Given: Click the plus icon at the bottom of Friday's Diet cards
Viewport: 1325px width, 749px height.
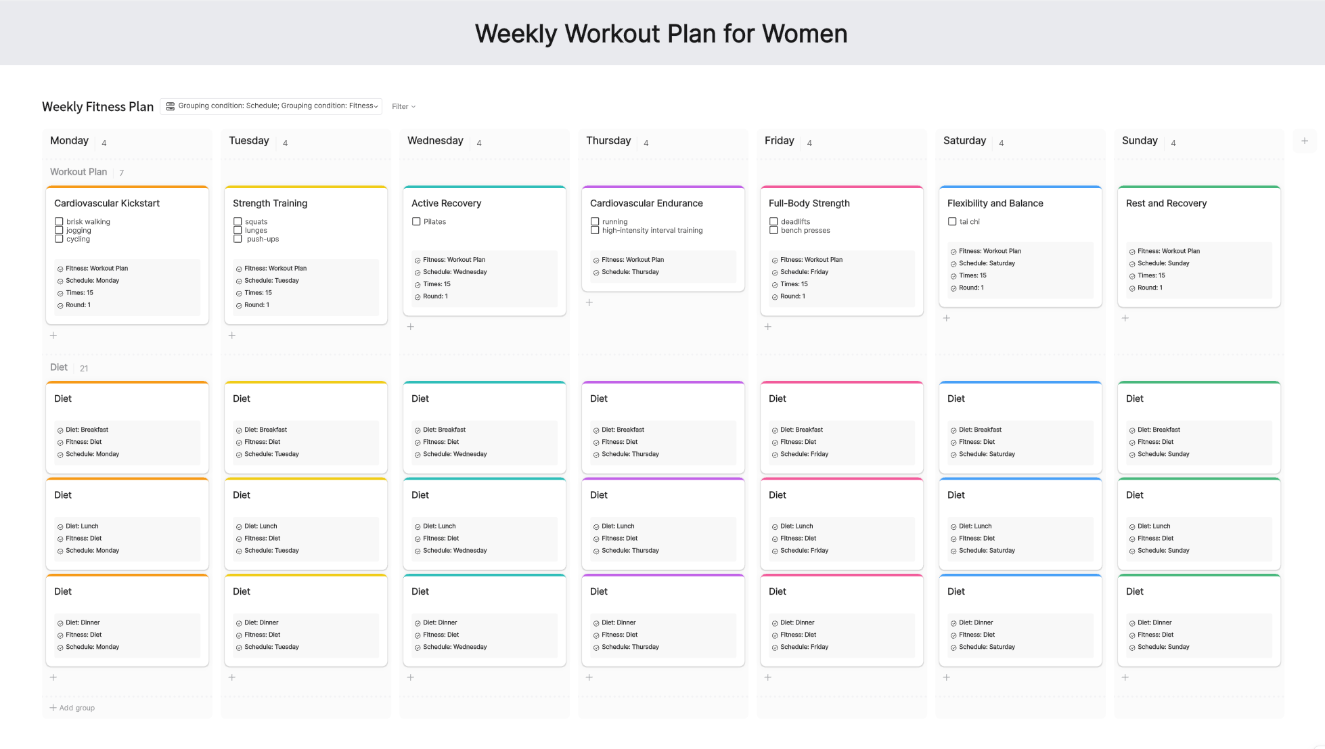Looking at the screenshot, I should point(768,677).
